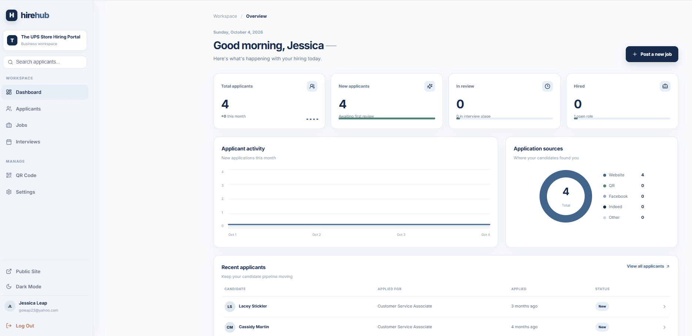Image resolution: width=692 pixels, height=336 pixels.
Task: Click Settings in sidebar
Action: click(x=45, y=192)
